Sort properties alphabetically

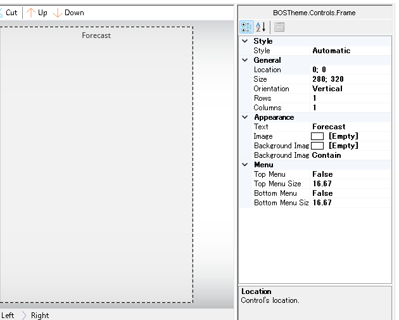pos(261,27)
